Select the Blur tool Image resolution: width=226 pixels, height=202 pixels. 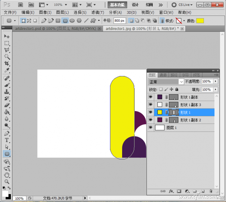point(7,119)
